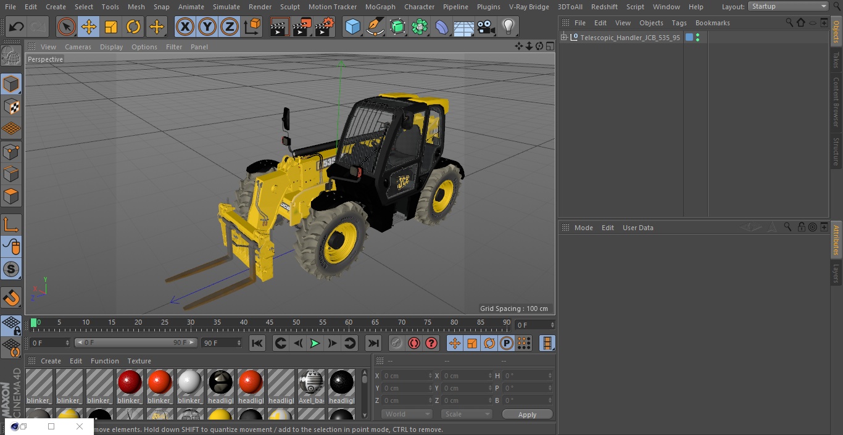Toggle the coordinate system icon
Screen dimensions: 843x435
coord(252,27)
